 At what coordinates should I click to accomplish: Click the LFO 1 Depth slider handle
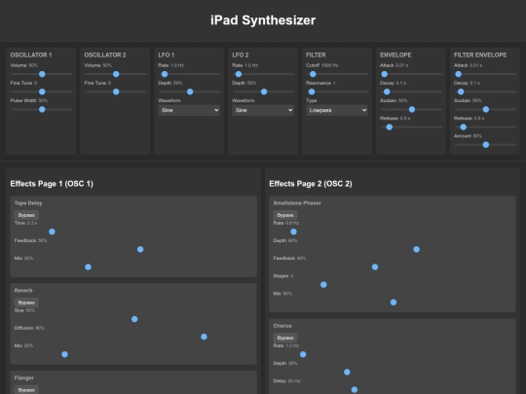(x=190, y=91)
